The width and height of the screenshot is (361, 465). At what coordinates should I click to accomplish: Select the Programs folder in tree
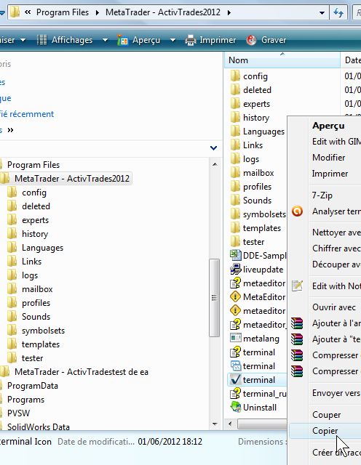[25, 400]
